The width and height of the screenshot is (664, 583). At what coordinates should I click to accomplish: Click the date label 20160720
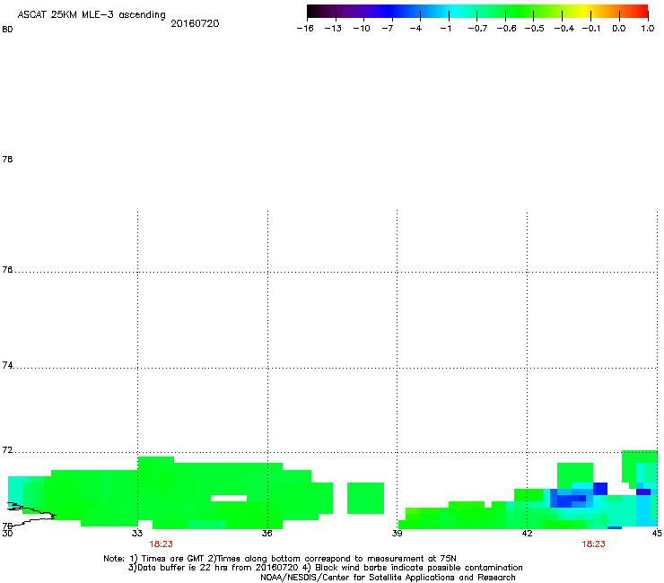tap(195, 23)
